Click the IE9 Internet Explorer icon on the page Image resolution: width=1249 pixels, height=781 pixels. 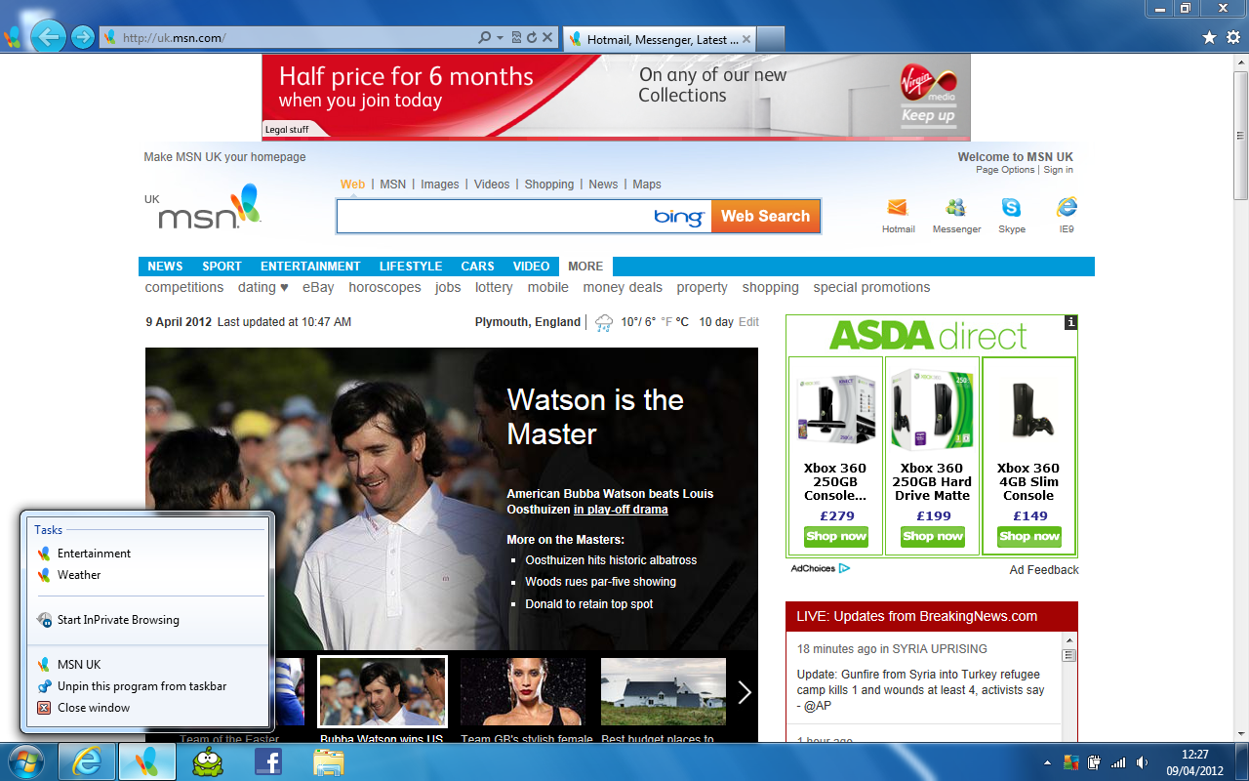(1067, 208)
